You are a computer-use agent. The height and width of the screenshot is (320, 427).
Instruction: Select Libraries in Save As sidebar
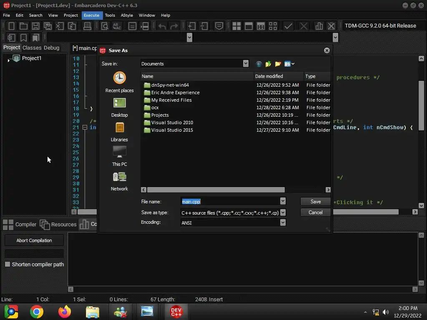[119, 132]
